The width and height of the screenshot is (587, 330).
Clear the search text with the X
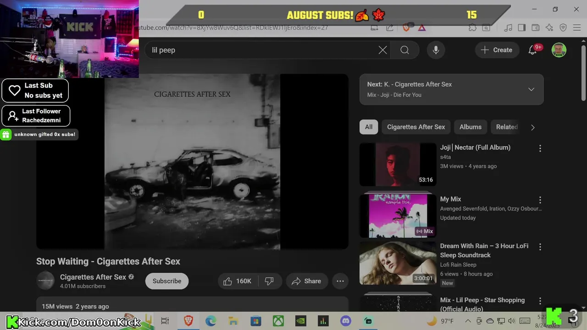point(382,50)
